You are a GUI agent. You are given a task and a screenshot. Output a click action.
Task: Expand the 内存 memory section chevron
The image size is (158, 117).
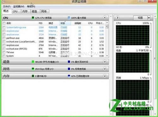(105, 76)
